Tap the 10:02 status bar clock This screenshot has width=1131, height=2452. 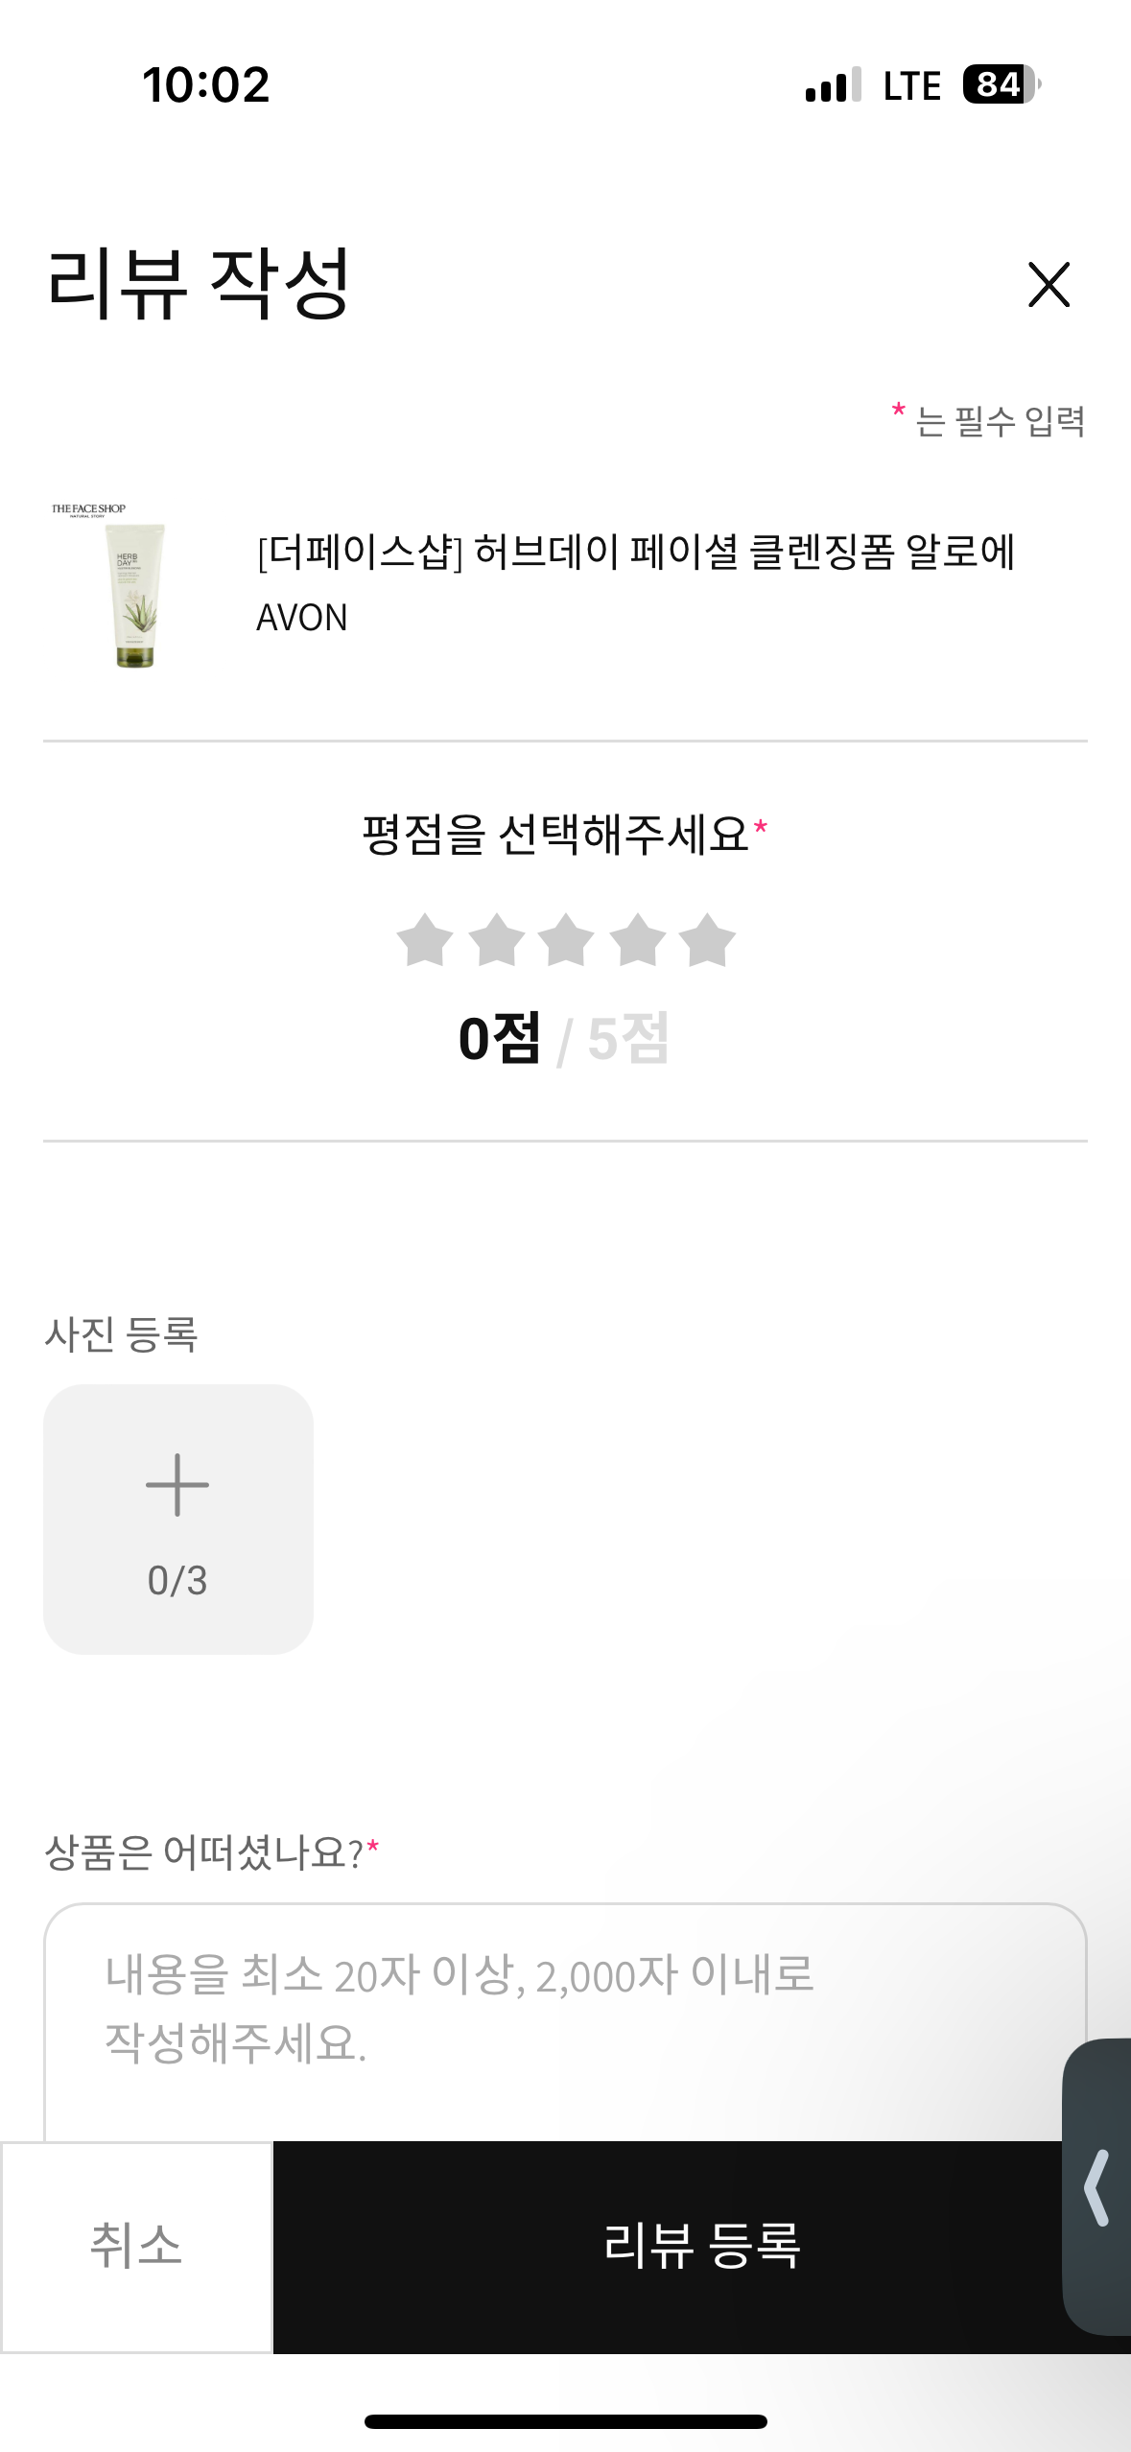(x=205, y=84)
